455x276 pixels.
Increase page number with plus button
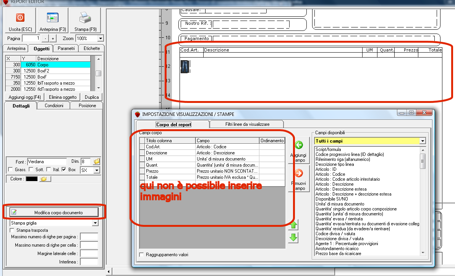pyautogui.click(x=53, y=39)
